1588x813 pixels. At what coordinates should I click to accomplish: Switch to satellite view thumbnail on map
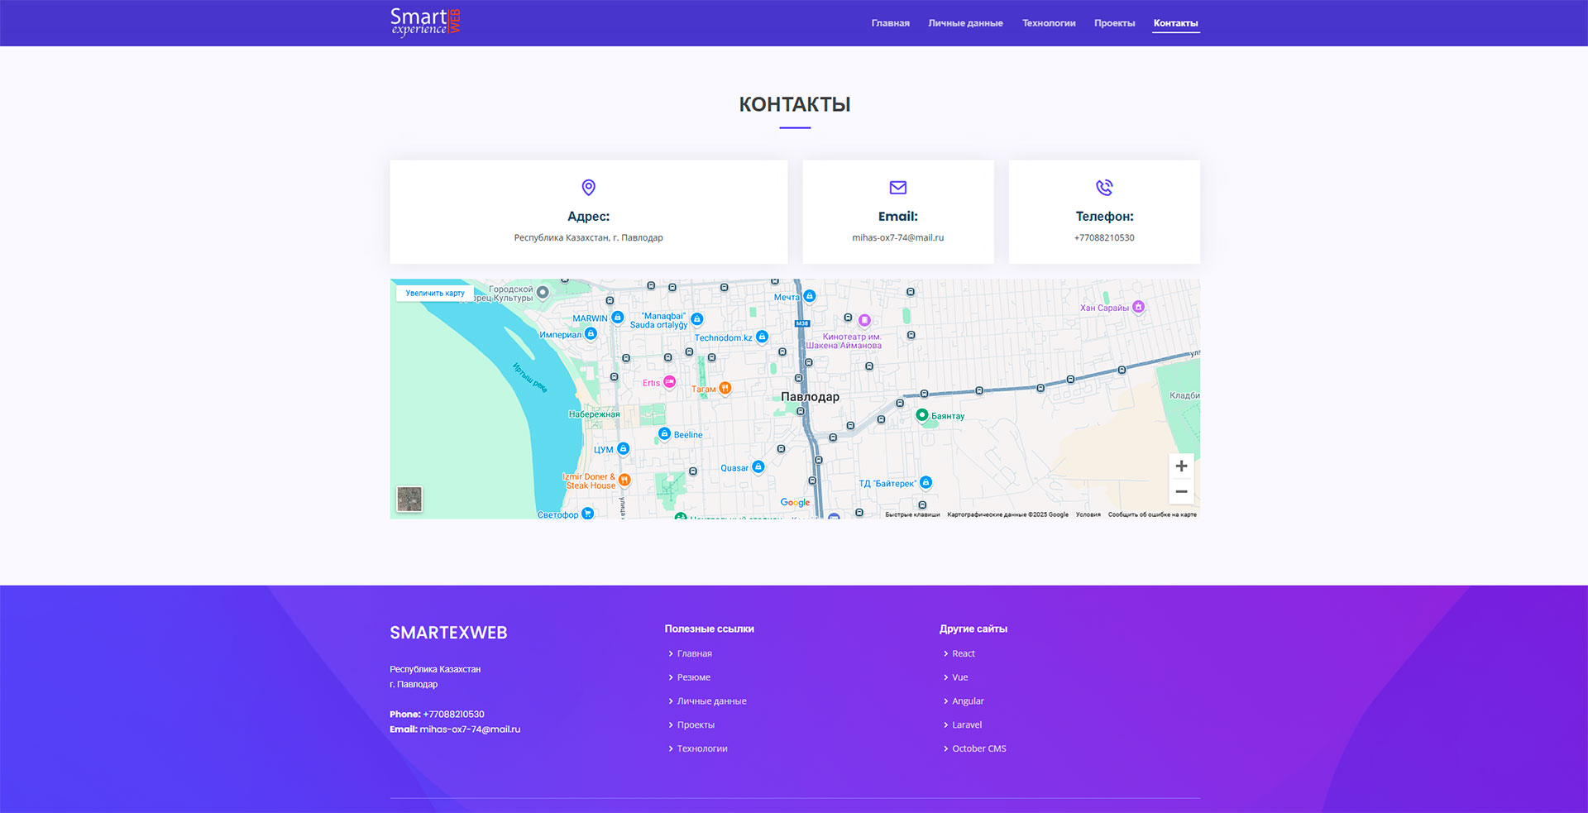pyautogui.click(x=409, y=499)
